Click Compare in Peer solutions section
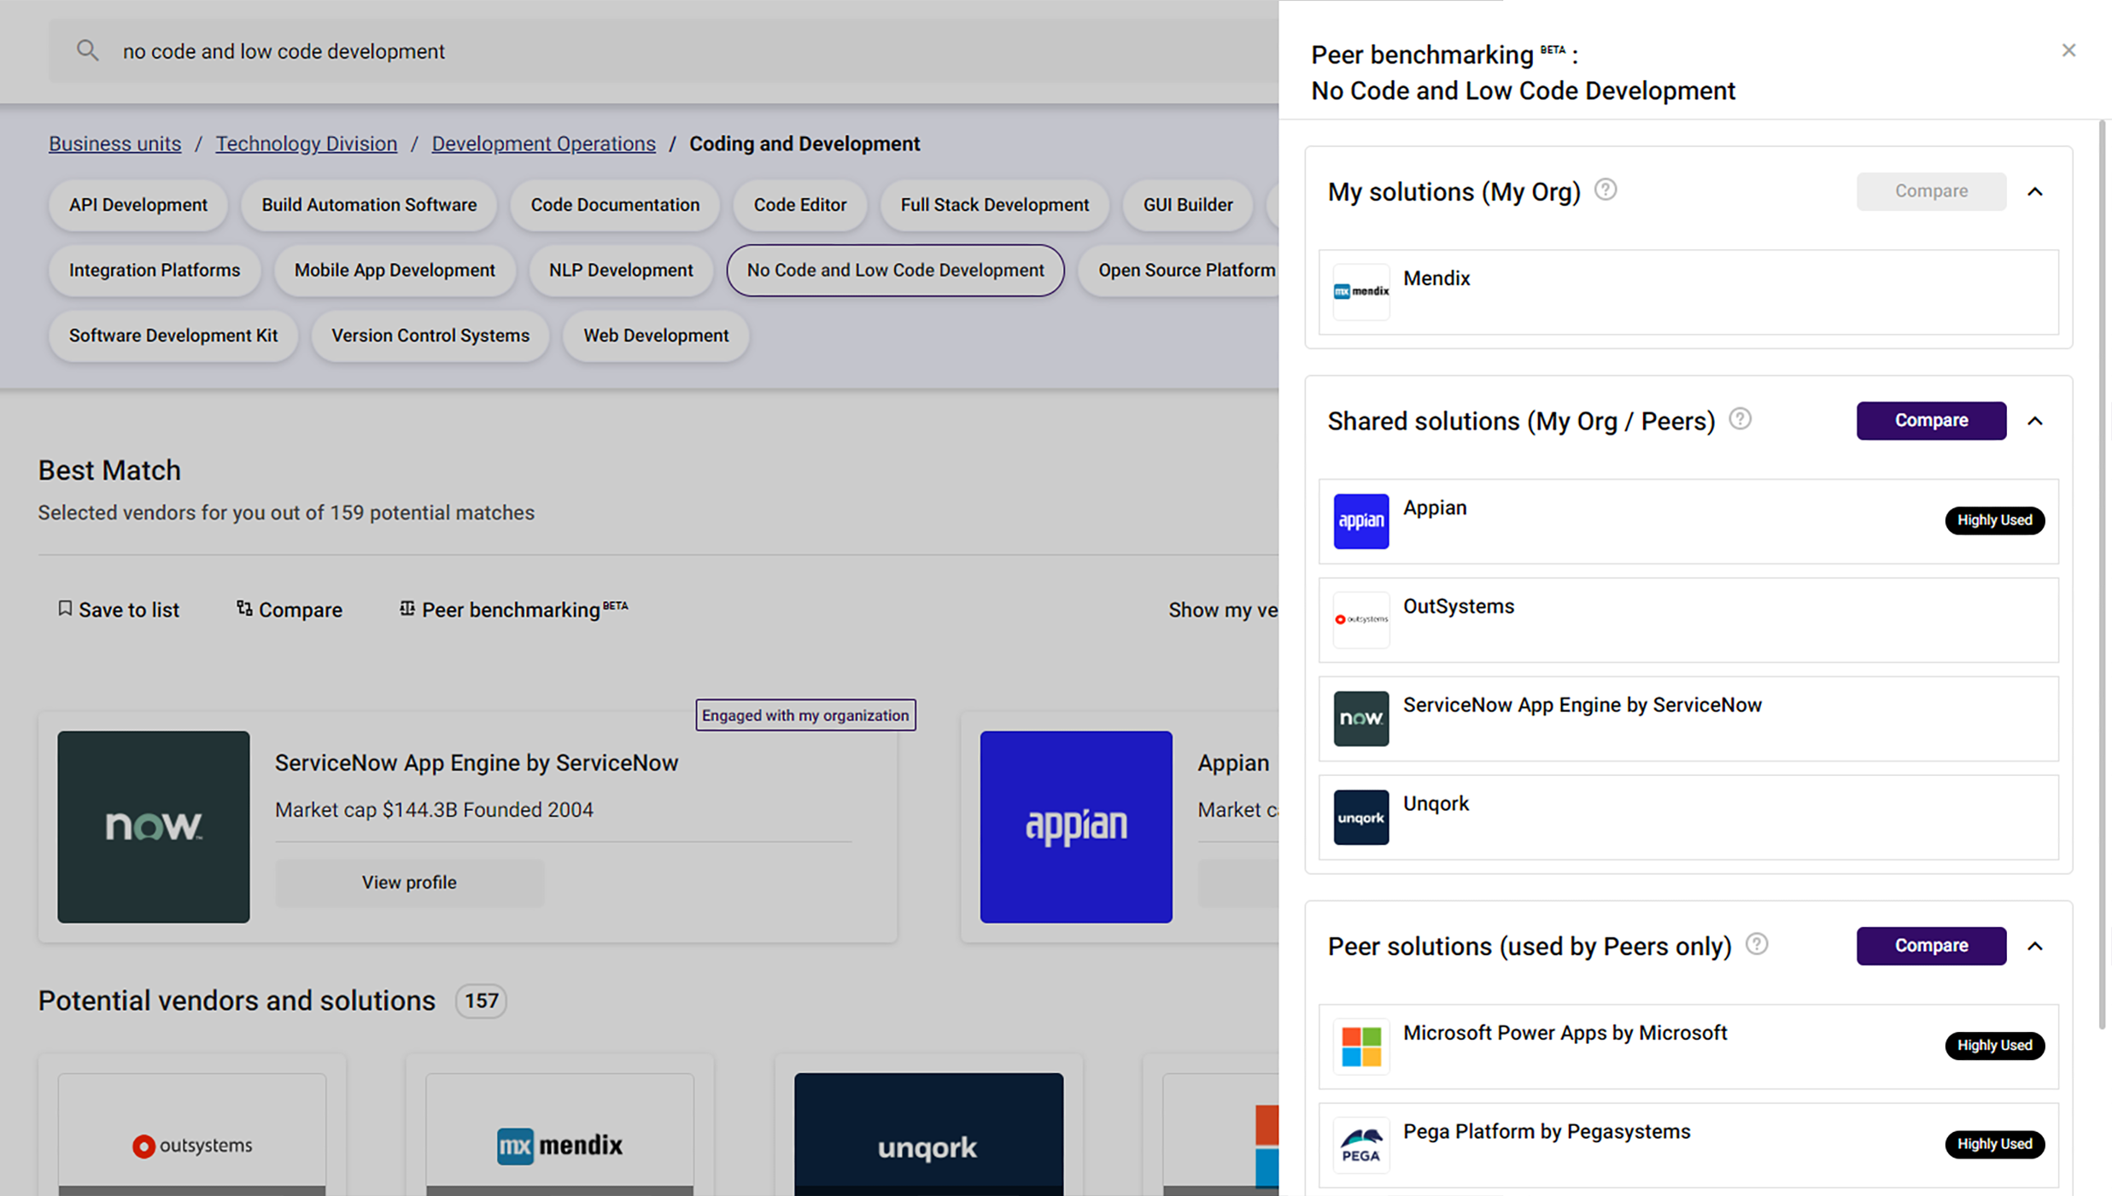 click(1931, 946)
